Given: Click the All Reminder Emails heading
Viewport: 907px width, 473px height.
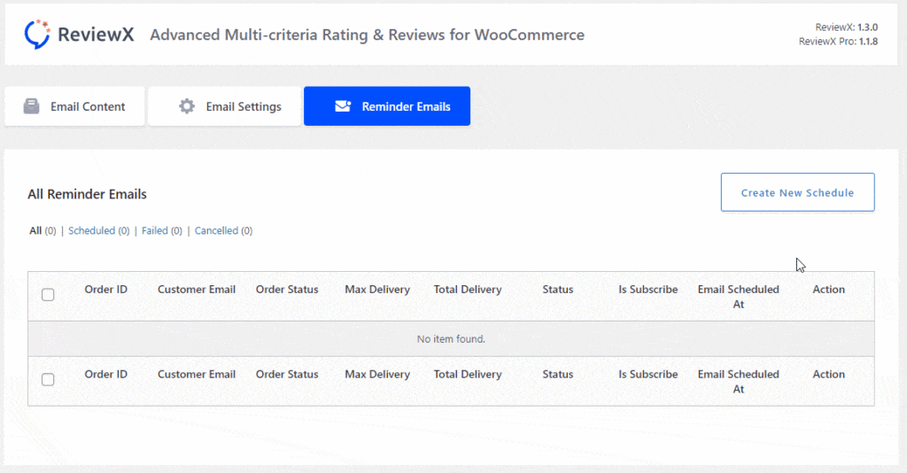Looking at the screenshot, I should click(88, 194).
